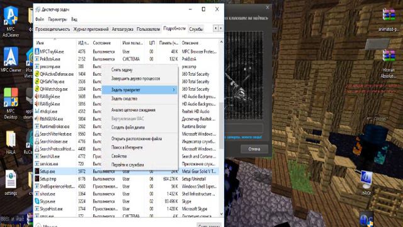Choose Задать сходство in context menu

[x=140, y=98]
